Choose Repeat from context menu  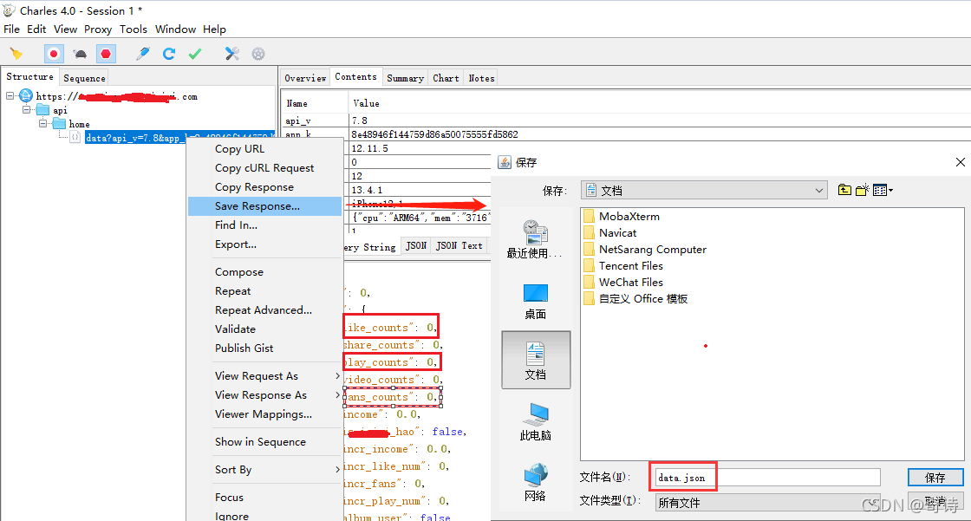(264, 291)
